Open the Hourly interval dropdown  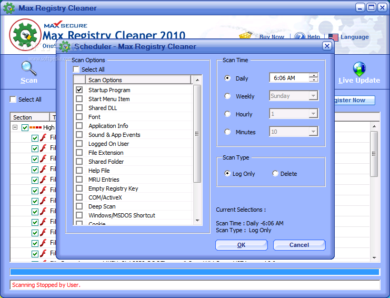tap(313, 114)
